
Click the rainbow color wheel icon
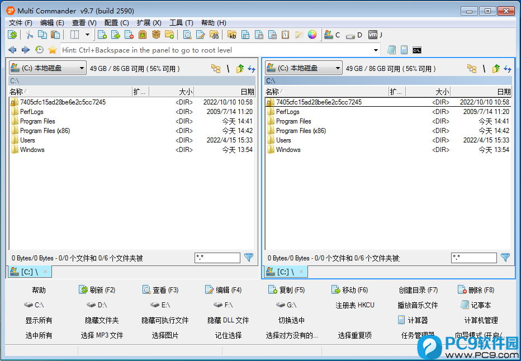[312, 35]
